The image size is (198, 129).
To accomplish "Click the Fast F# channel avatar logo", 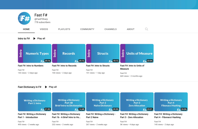I will (24, 18).
